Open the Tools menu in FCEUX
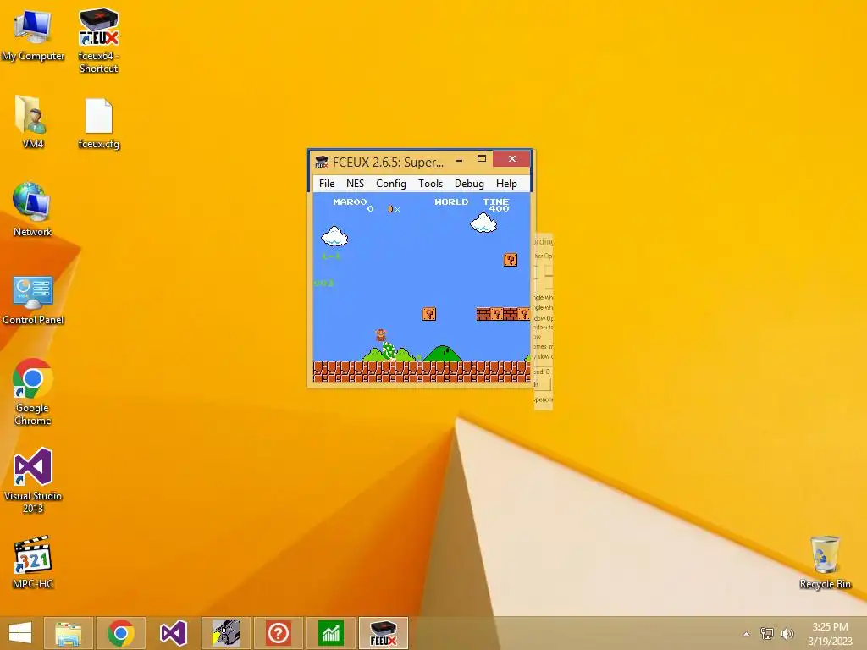Image resolution: width=867 pixels, height=650 pixels. (430, 184)
